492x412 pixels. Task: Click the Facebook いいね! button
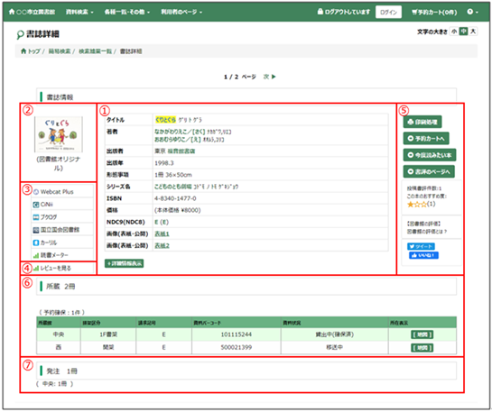click(x=423, y=255)
